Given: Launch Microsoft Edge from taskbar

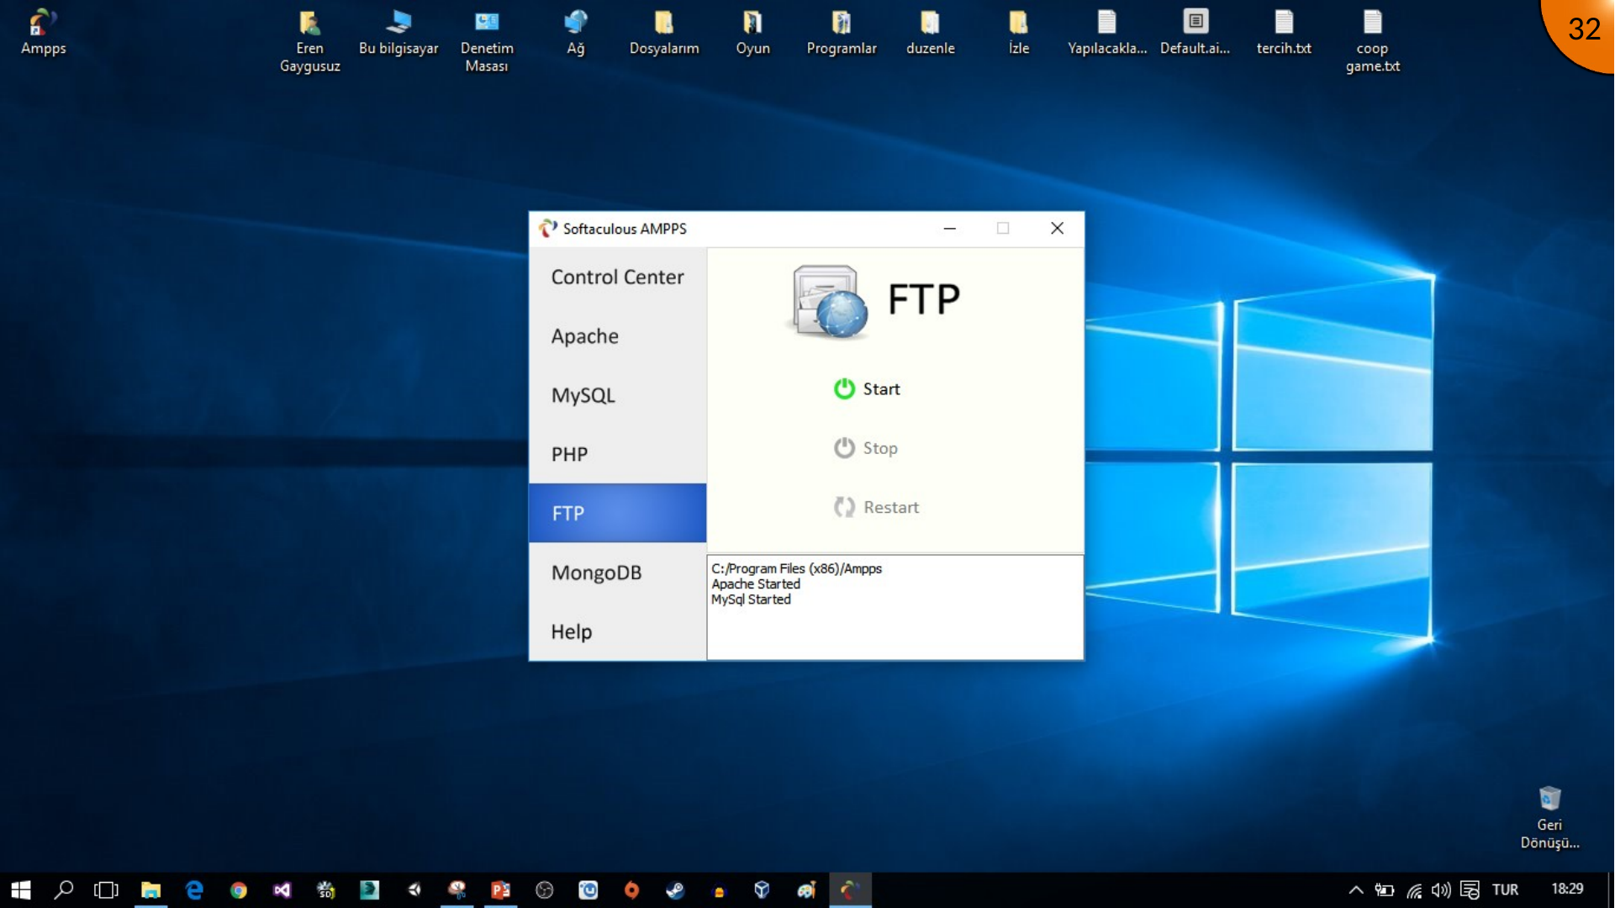Looking at the screenshot, I should tap(194, 890).
